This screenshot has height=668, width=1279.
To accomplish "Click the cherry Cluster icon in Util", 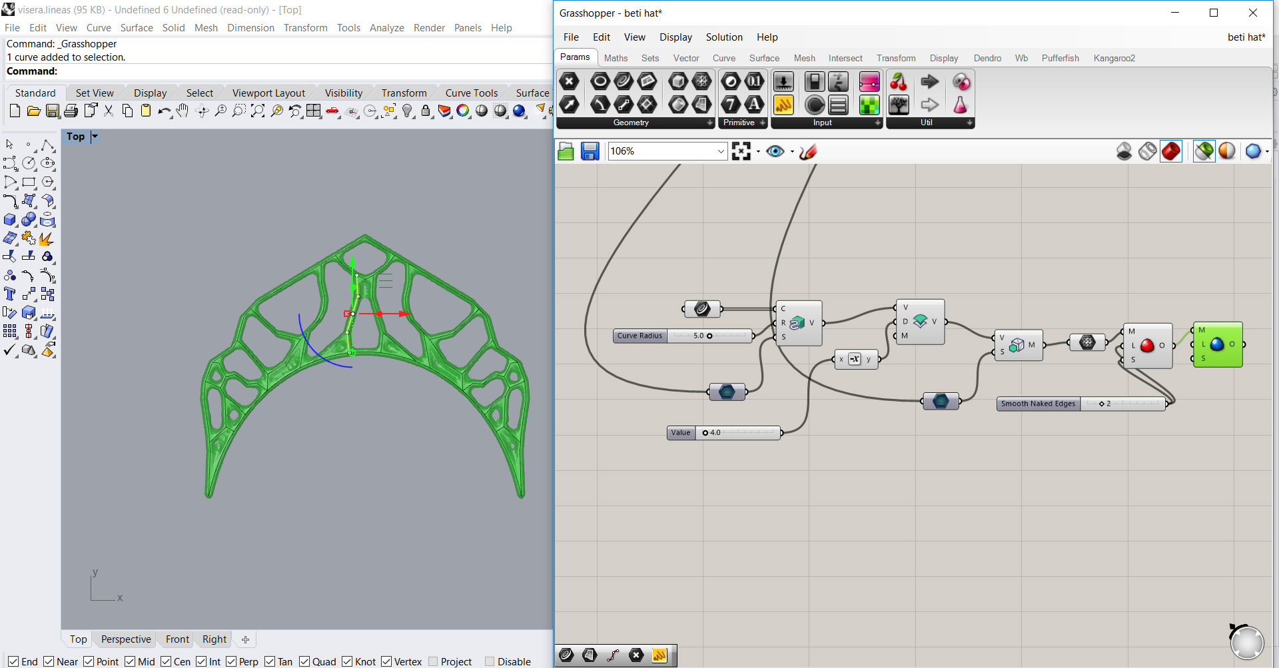I will coord(899,81).
